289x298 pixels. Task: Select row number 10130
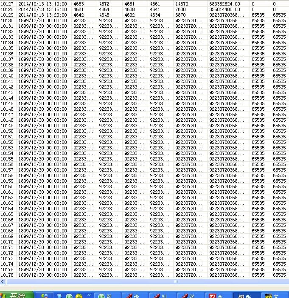pyautogui.click(x=7, y=20)
